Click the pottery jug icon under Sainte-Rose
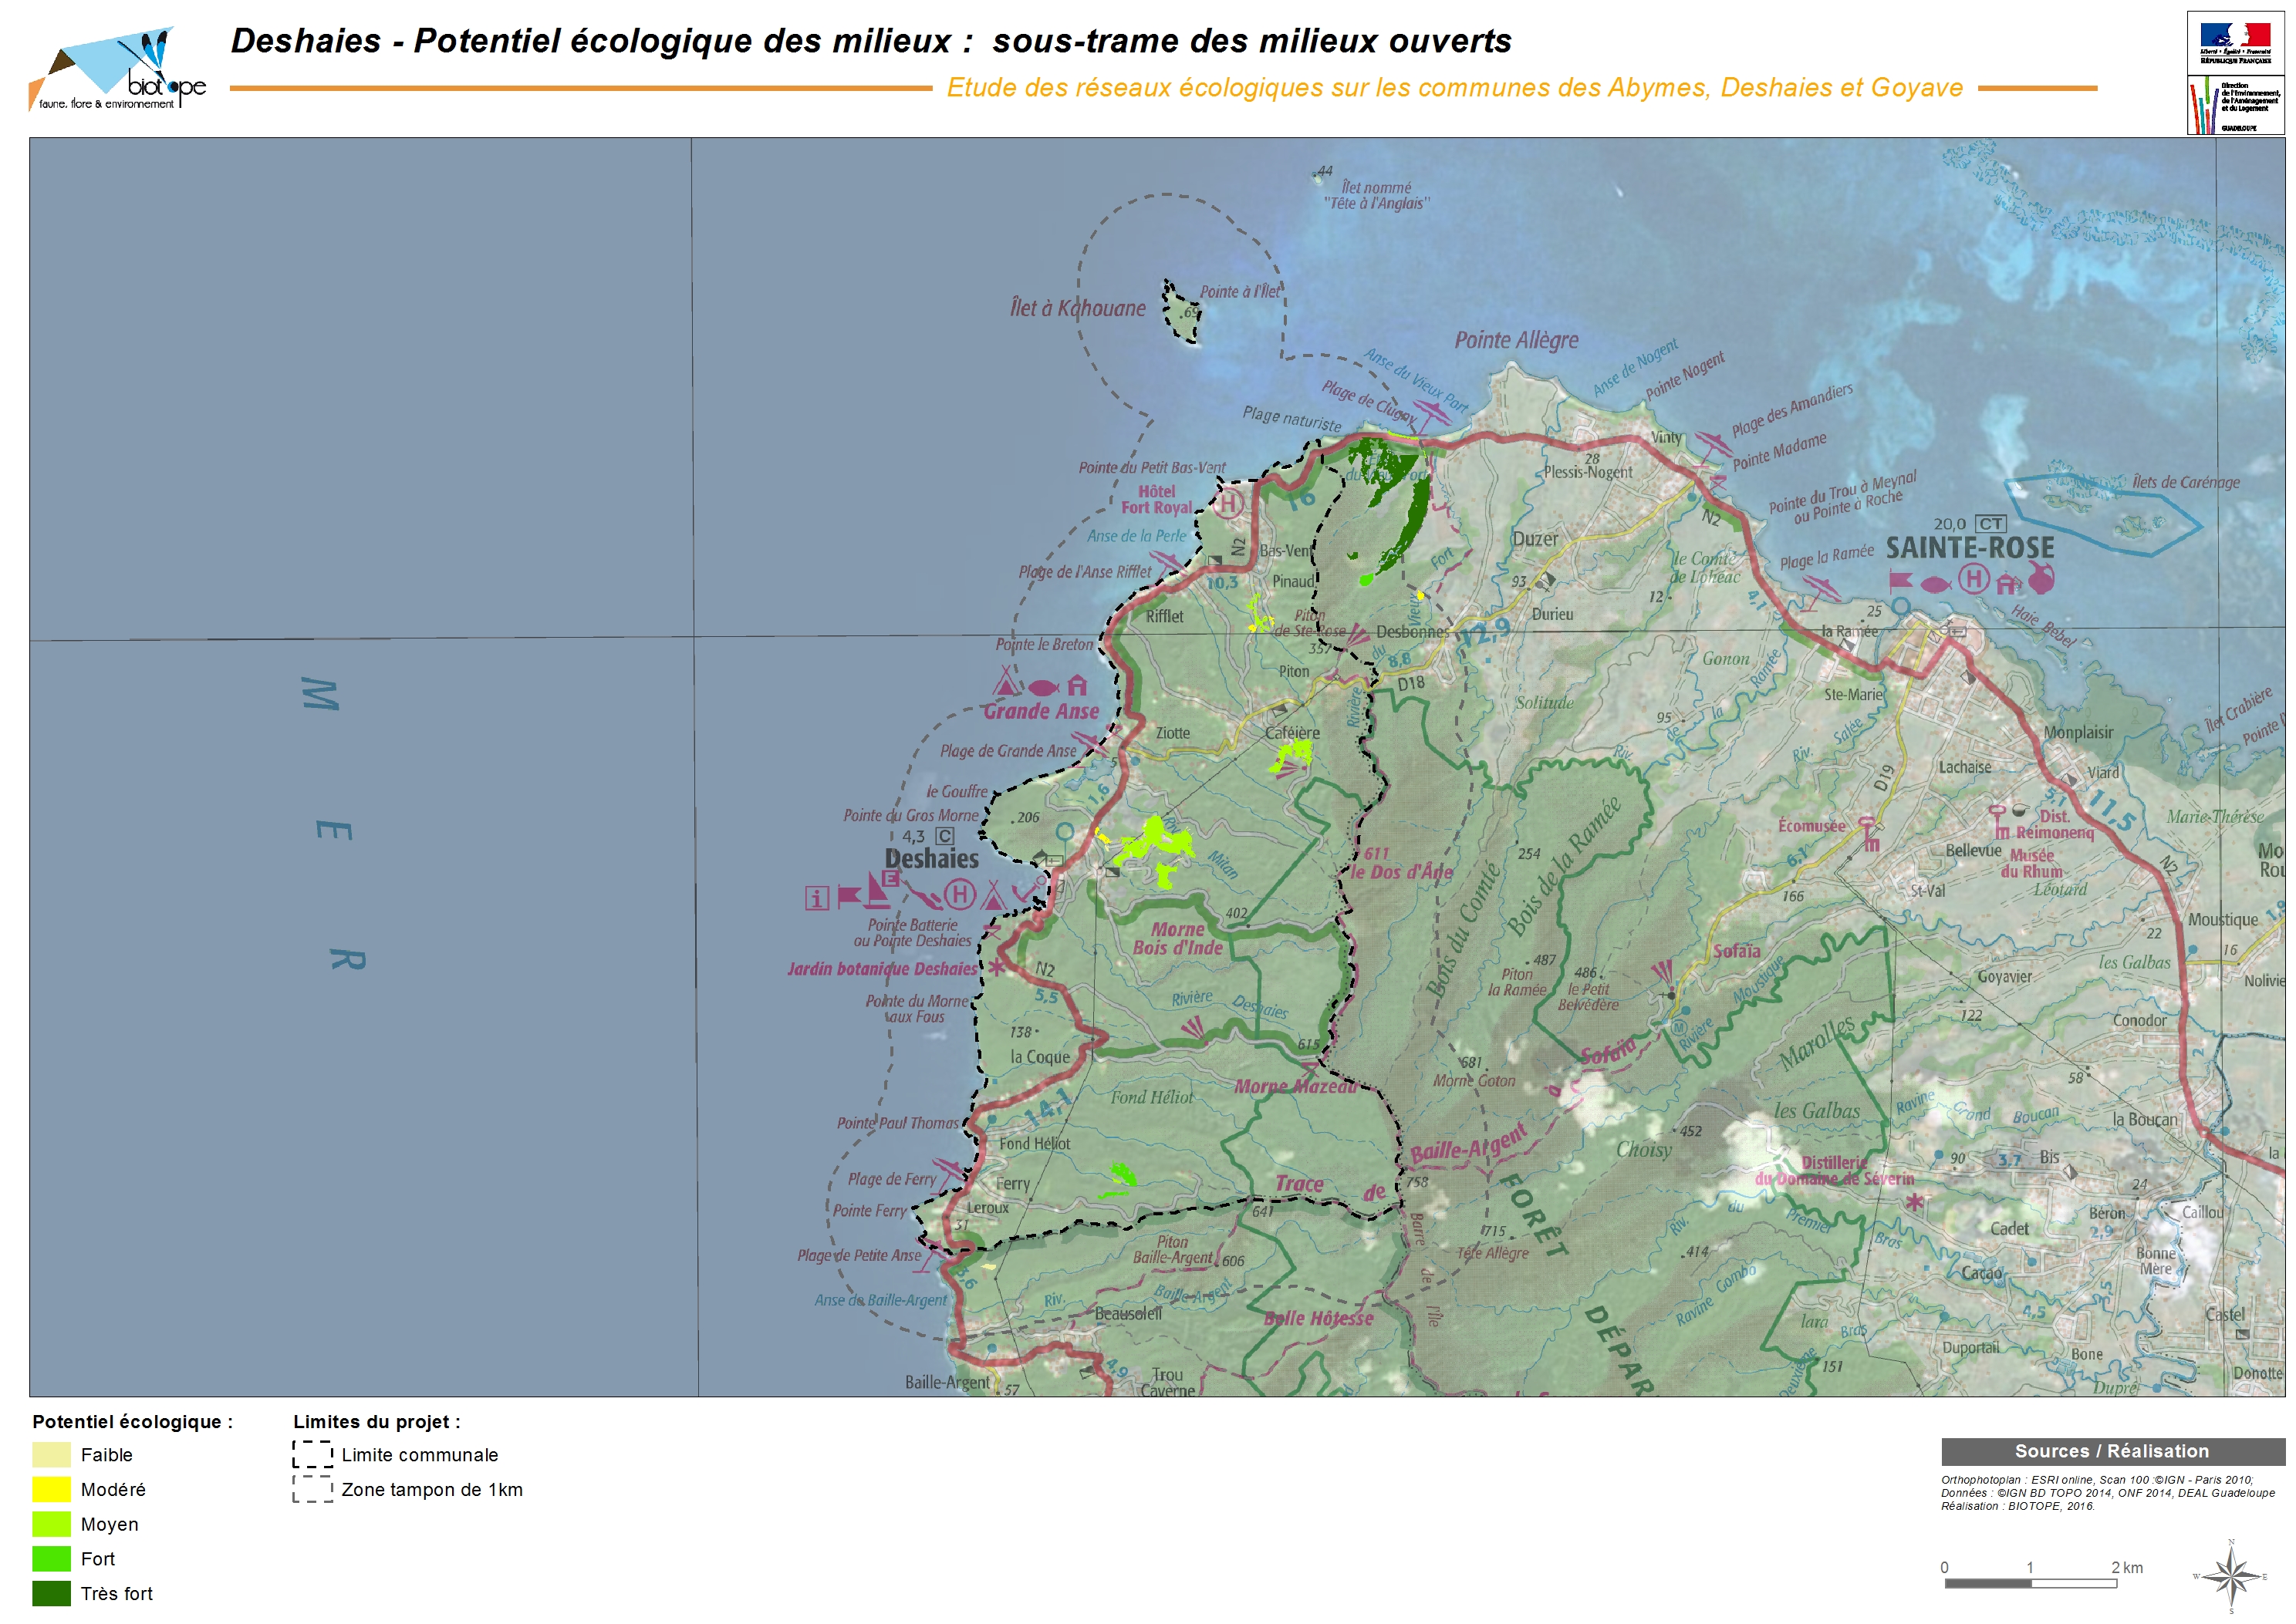This screenshot has height=1624, width=2296. (2042, 578)
